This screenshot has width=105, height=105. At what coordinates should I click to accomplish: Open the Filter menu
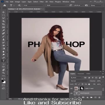42,2
